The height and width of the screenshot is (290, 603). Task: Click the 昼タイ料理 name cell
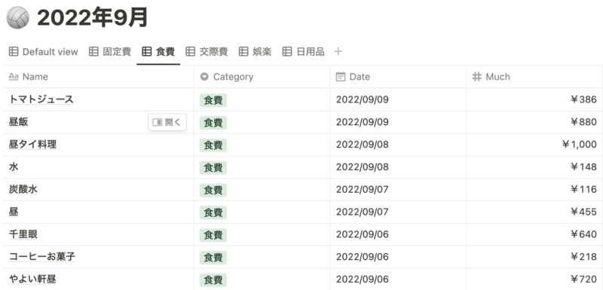tap(99, 145)
